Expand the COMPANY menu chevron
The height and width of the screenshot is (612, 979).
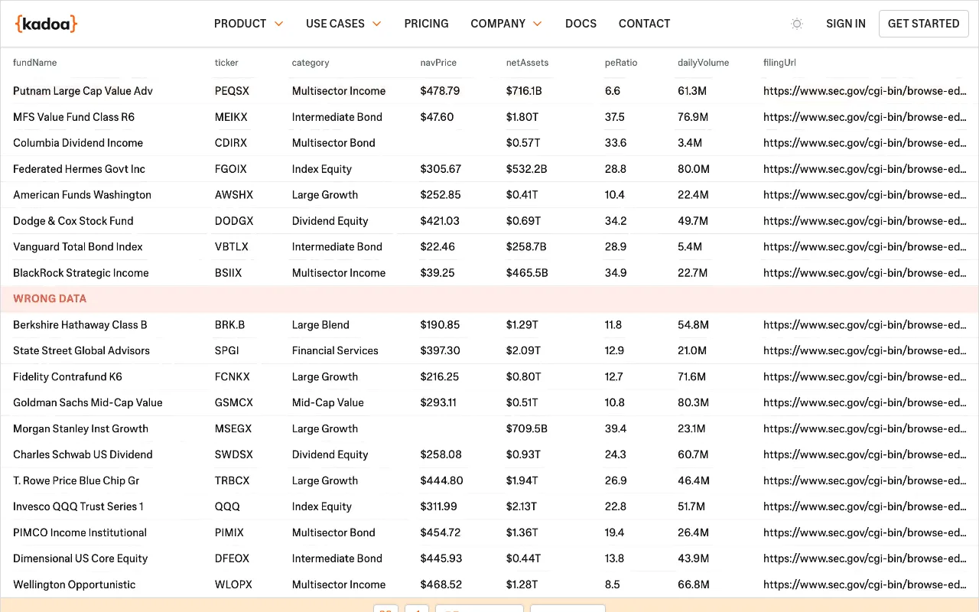[x=537, y=24]
